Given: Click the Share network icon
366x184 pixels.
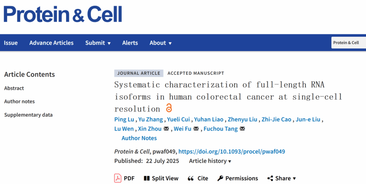Looking at the screenshot, I should coord(270,178).
